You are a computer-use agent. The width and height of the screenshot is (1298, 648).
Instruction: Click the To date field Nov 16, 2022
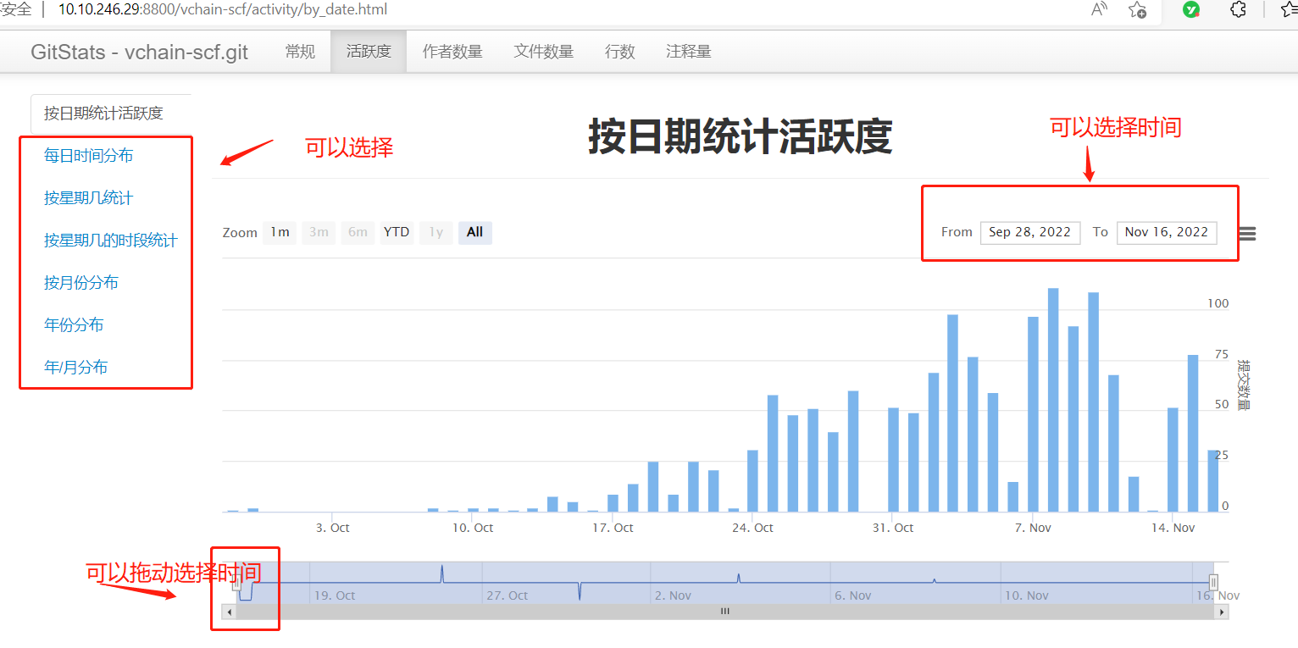[1167, 232]
